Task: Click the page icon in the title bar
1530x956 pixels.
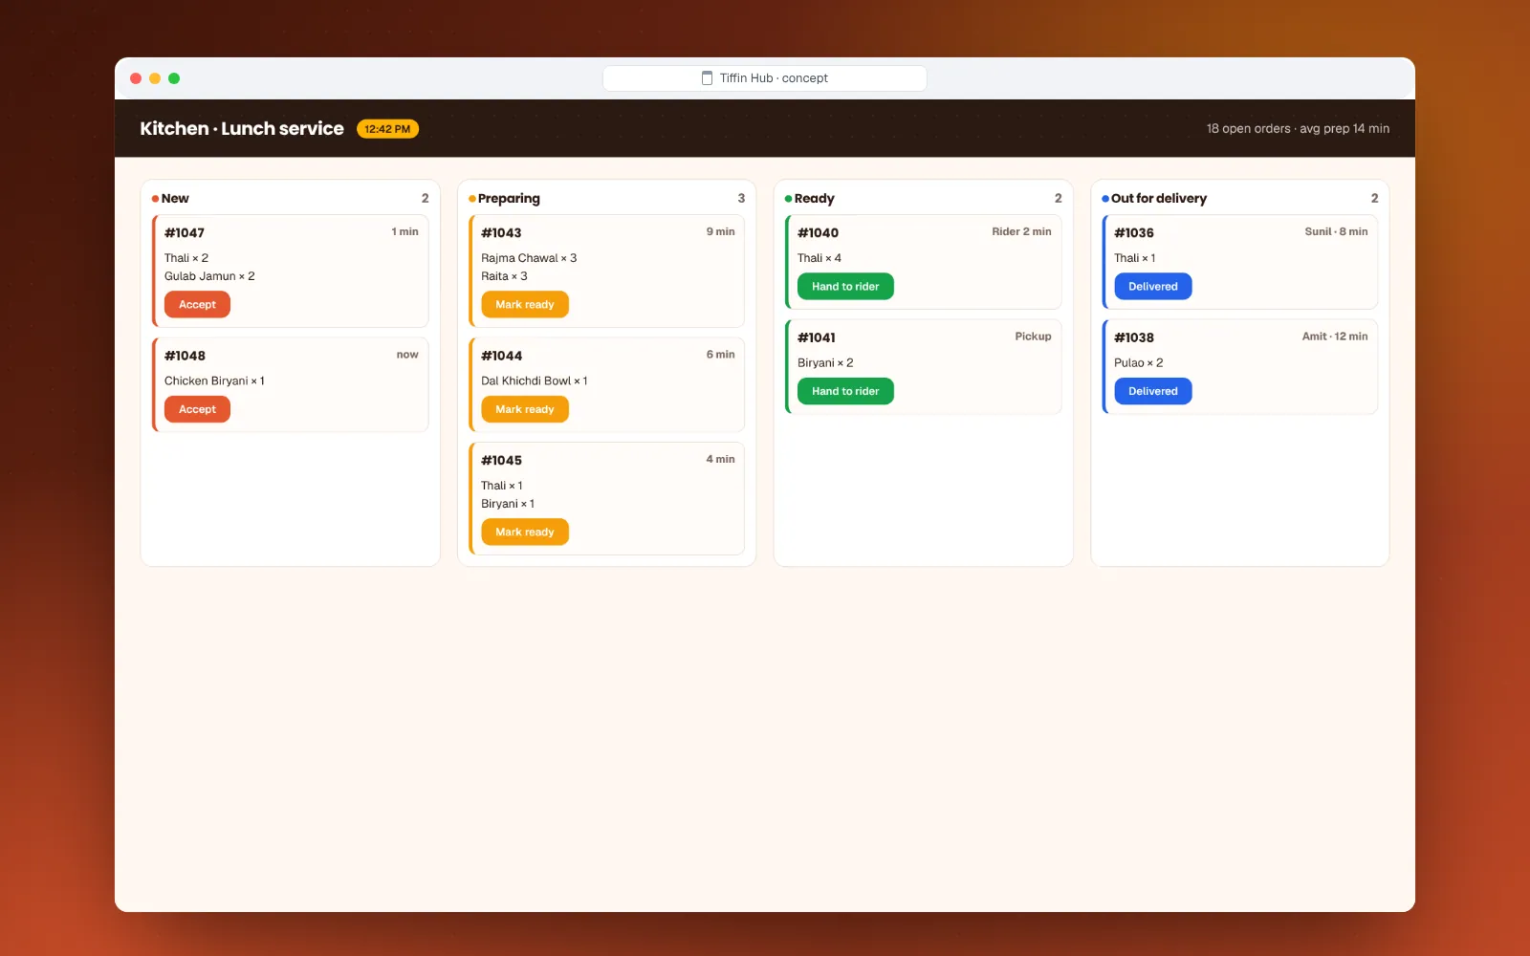Action: [x=708, y=78]
